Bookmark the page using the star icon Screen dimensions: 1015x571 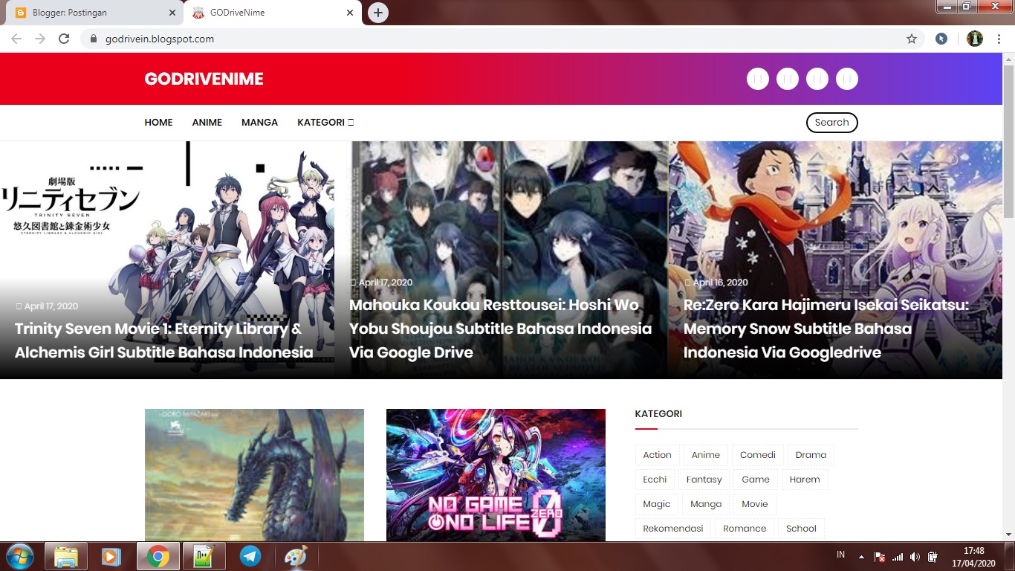(912, 38)
